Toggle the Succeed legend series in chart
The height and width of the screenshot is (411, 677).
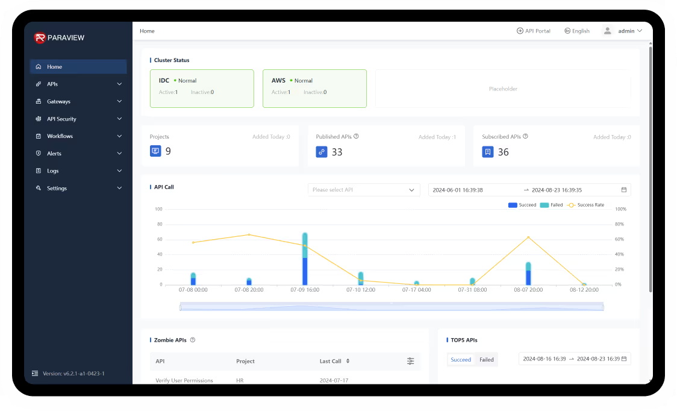click(x=522, y=205)
